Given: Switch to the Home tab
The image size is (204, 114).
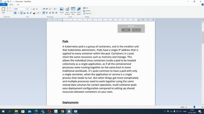Looking at the screenshot, I should coord(11,4).
